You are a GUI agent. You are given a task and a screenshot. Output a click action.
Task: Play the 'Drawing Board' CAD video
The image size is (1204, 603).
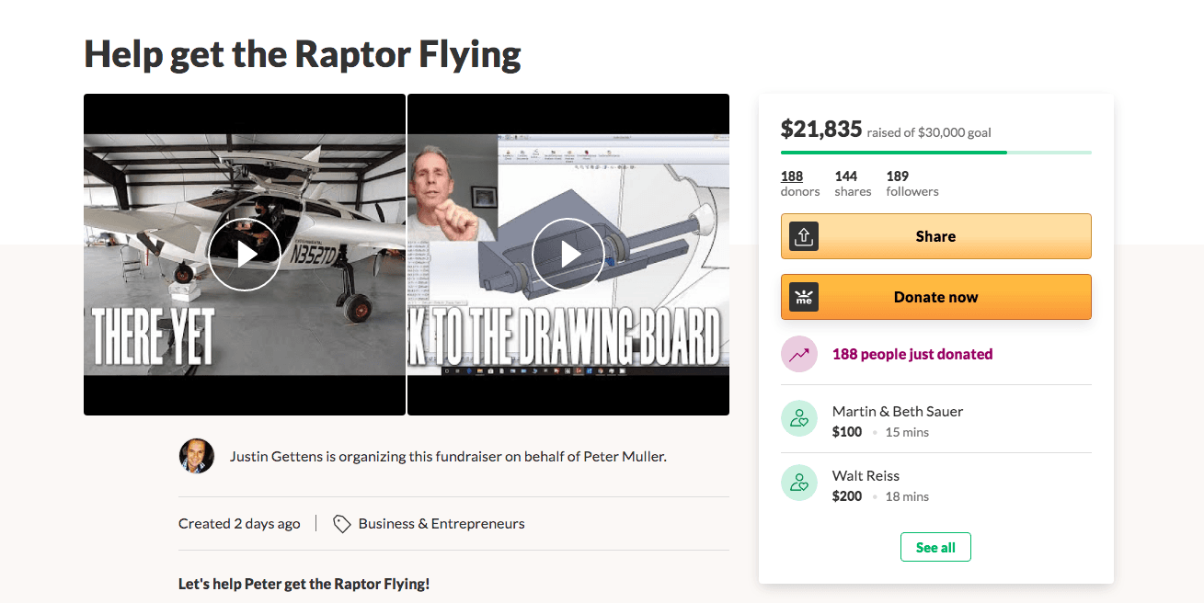[568, 255]
